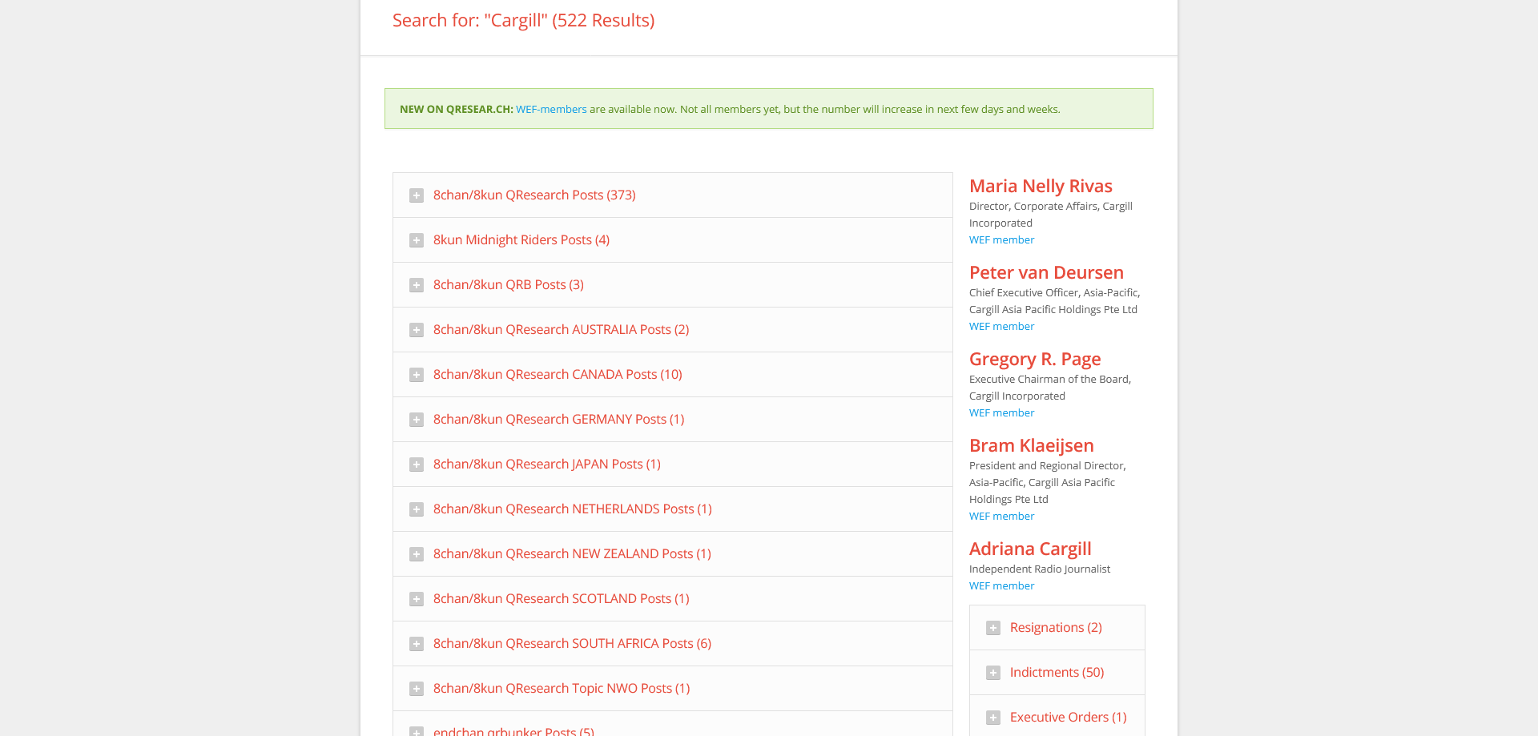Image resolution: width=1538 pixels, height=736 pixels.
Task: Follow the WEF-members link in green banner
Action: 551,109
